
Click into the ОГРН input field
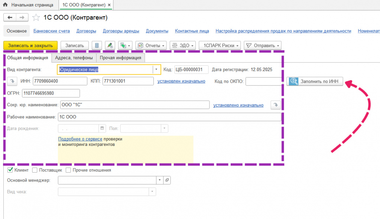[51, 93]
